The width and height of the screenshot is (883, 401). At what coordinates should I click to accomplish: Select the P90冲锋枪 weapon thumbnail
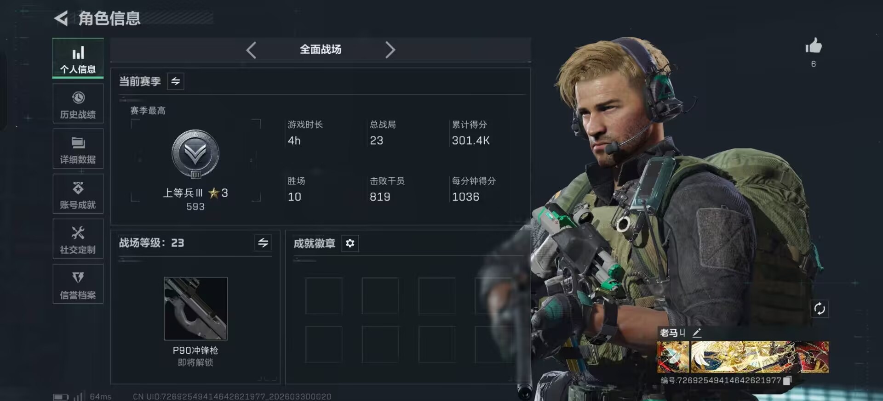(x=195, y=309)
